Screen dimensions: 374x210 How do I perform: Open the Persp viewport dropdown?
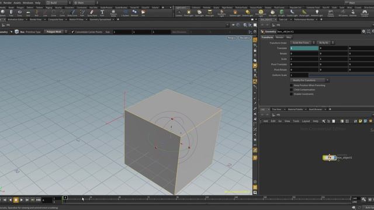pyautogui.click(x=231, y=38)
